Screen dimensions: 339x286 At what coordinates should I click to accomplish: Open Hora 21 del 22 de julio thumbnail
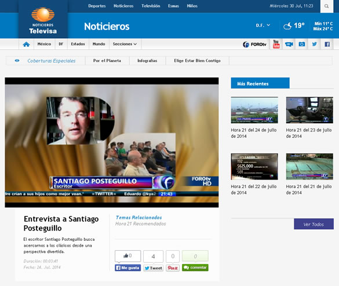point(254,167)
